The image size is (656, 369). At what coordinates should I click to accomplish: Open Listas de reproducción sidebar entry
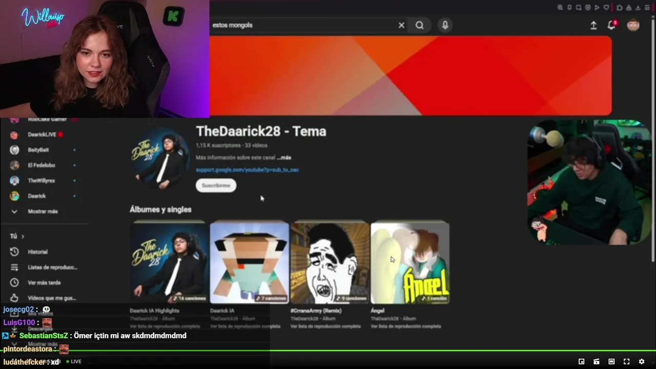[x=45, y=267]
